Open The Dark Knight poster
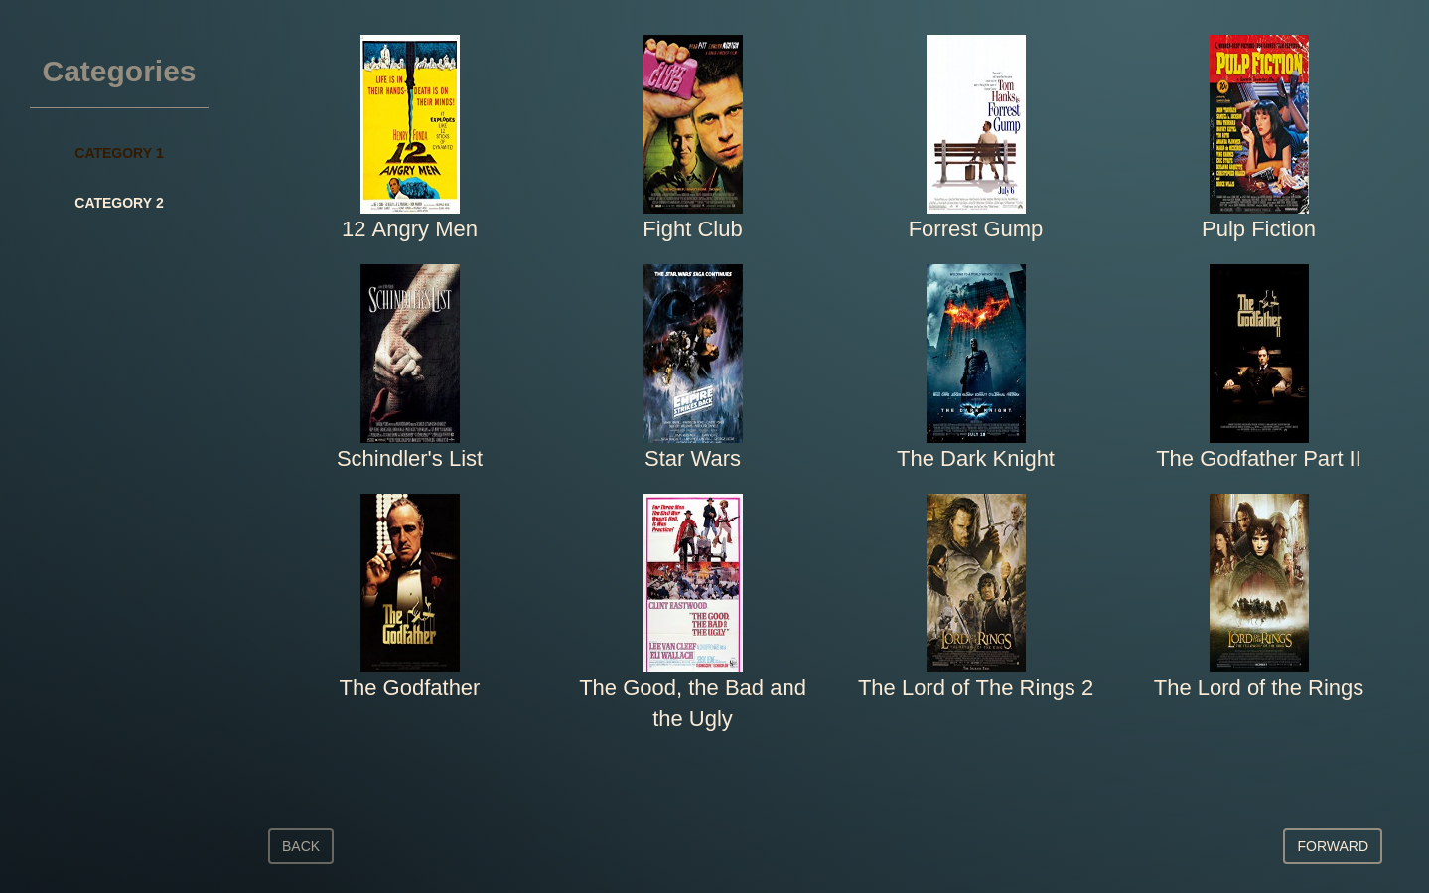 pos(975,354)
